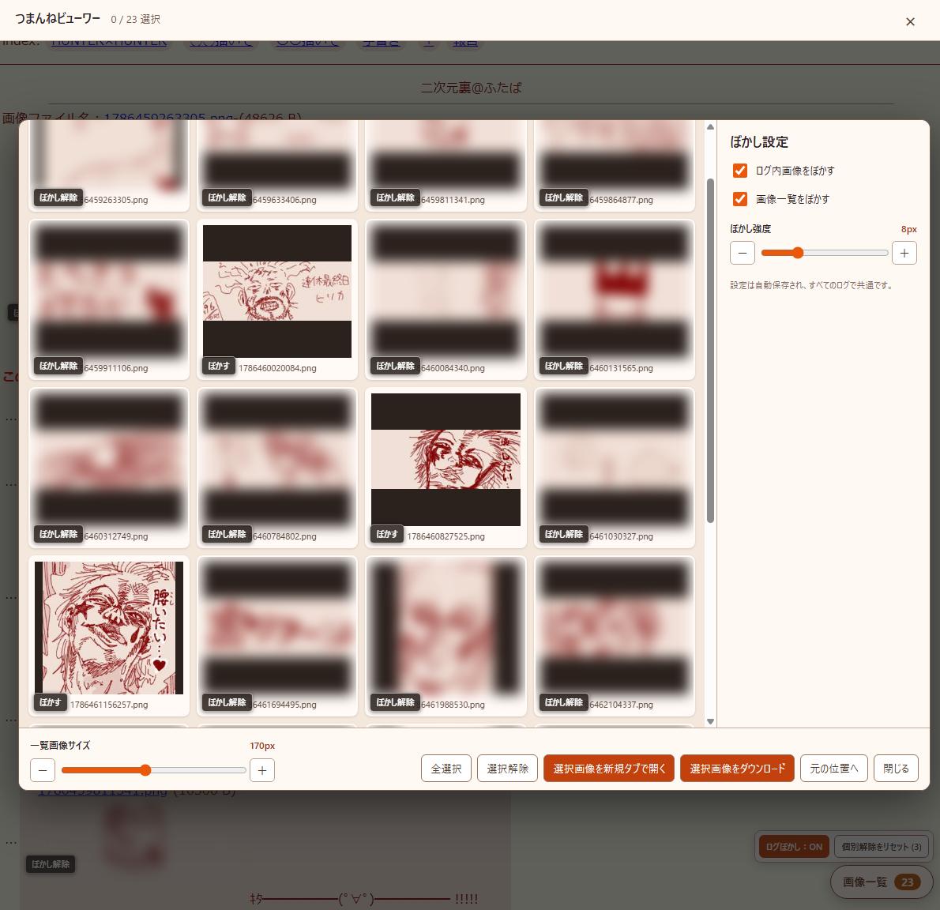Select the unblurred image 1786461156257.png

108,628
